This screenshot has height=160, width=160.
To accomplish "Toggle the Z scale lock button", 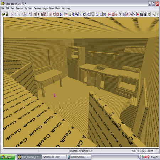I will click(105, 14).
